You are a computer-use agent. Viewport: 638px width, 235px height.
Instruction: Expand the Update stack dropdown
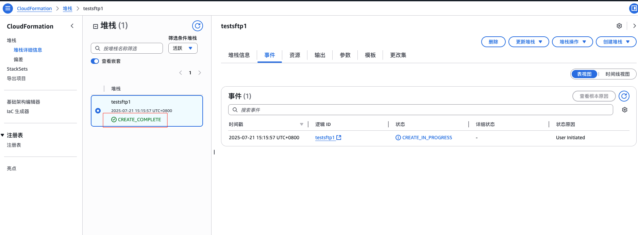tap(529, 42)
